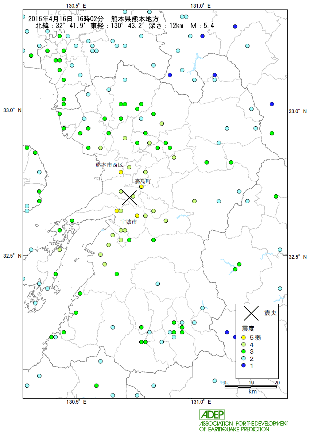This screenshot has width=310, height=434.
Task: Click the right 32.5° N axis label
Action: tap(298, 257)
